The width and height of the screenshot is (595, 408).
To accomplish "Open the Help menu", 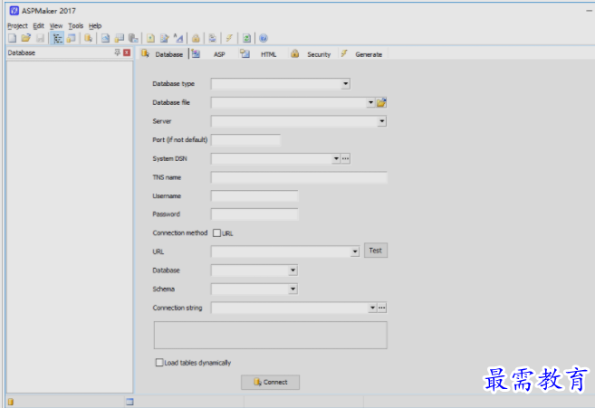I will pos(95,26).
